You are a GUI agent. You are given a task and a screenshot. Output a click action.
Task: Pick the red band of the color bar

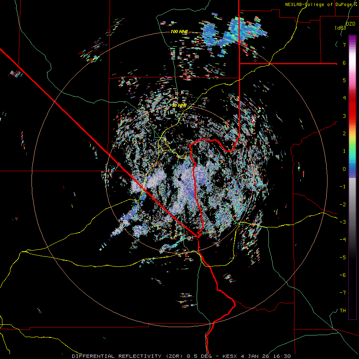click(x=352, y=110)
